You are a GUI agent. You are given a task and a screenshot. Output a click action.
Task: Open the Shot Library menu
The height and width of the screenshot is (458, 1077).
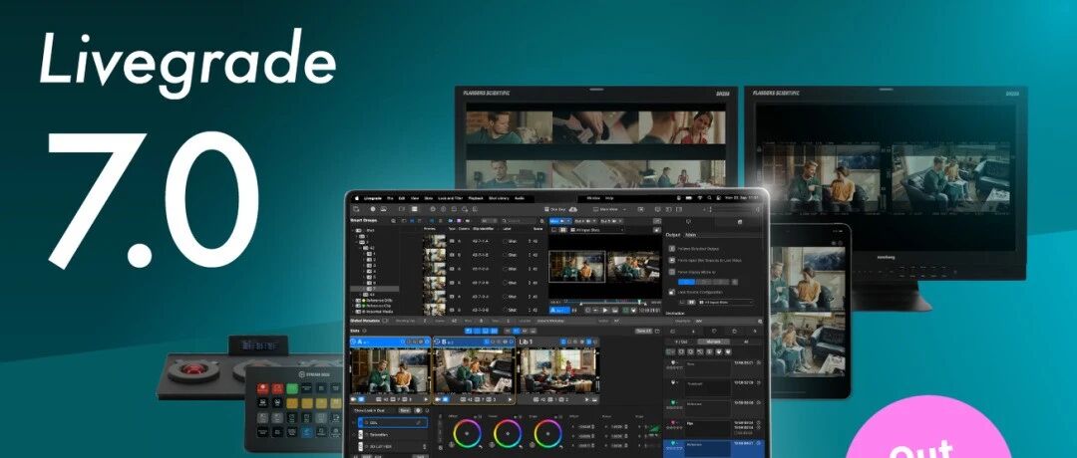[500, 198]
